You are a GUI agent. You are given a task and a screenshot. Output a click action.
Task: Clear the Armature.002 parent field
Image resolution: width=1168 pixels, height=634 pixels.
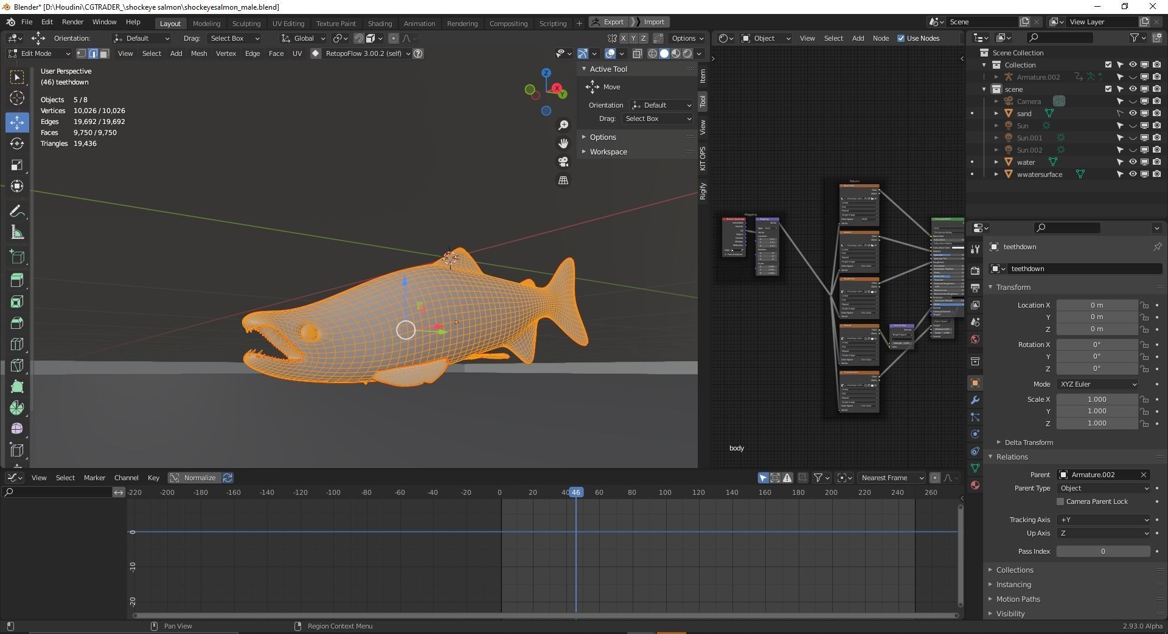1144,475
